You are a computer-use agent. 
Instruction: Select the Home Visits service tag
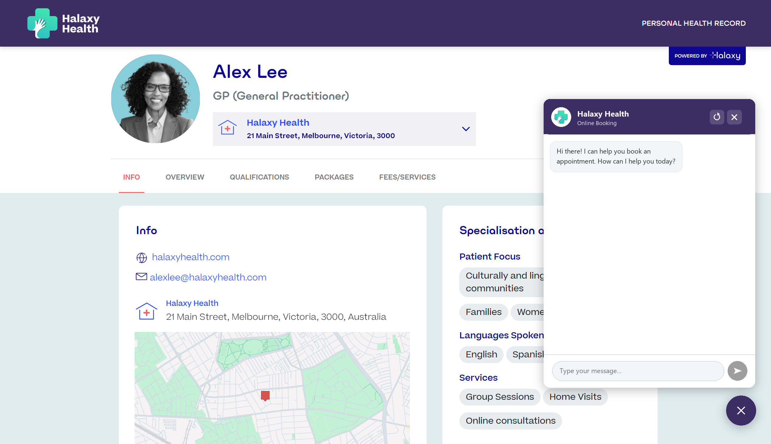tap(575, 397)
